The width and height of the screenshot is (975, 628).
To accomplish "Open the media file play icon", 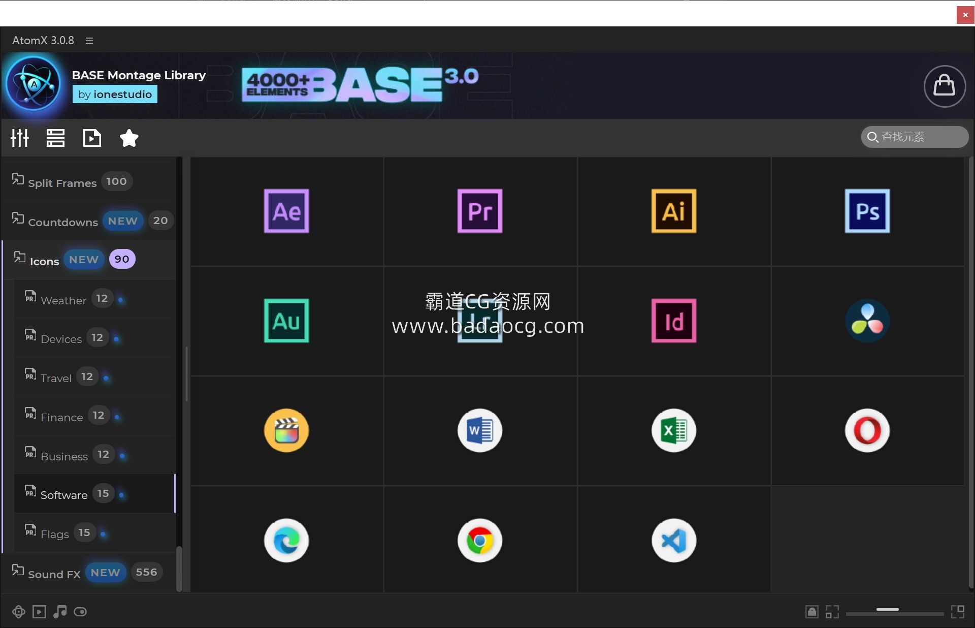I will [x=92, y=138].
